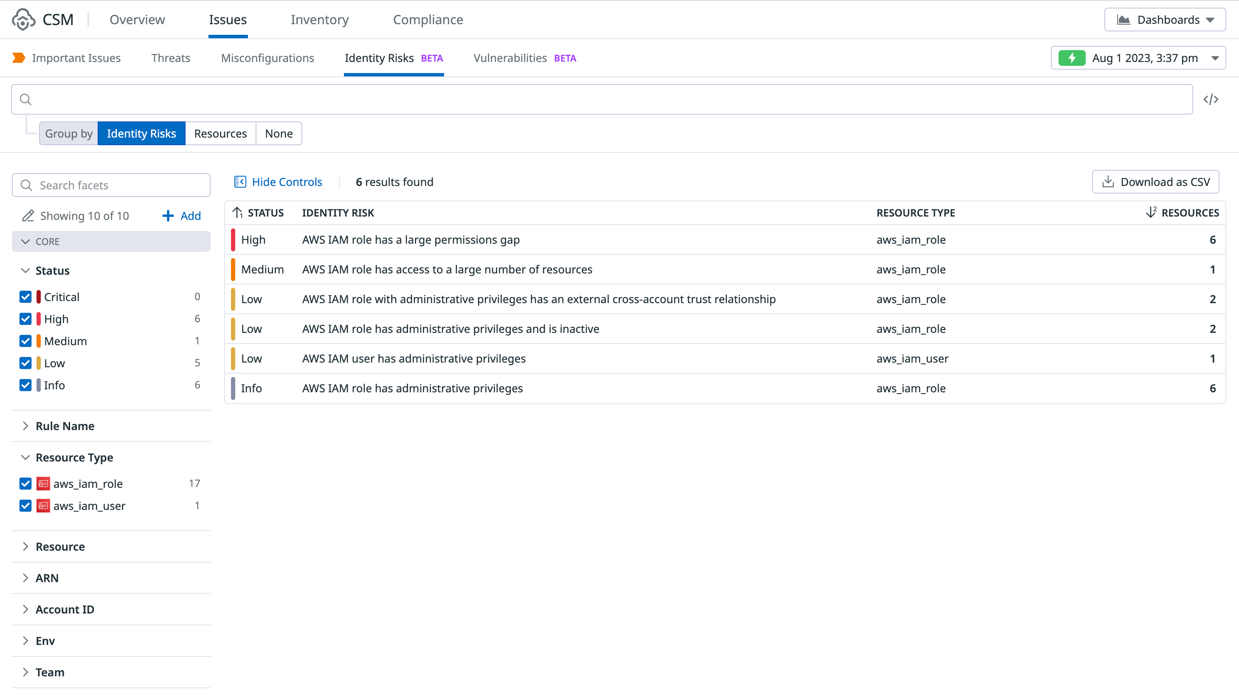
Task: Click the green lightning bolt live icon
Action: point(1072,58)
